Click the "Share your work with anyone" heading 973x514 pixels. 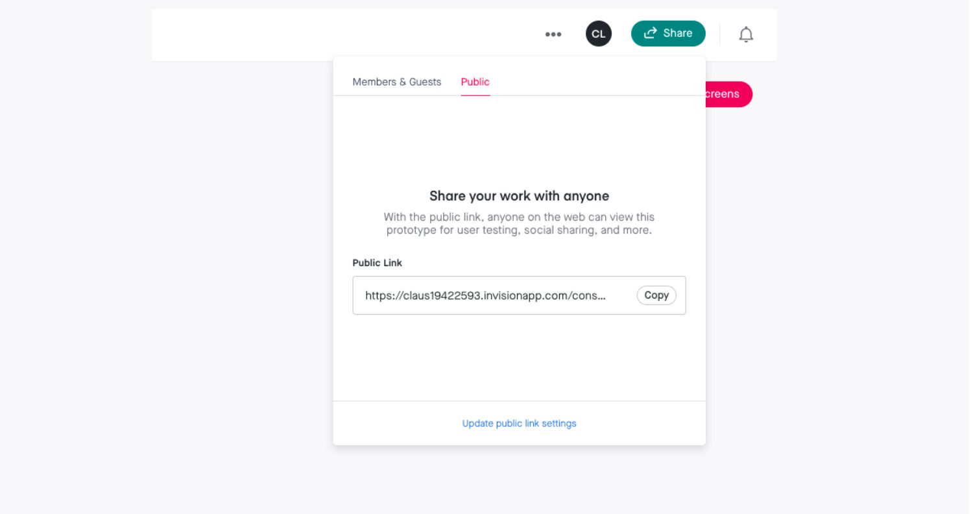pyautogui.click(x=519, y=196)
